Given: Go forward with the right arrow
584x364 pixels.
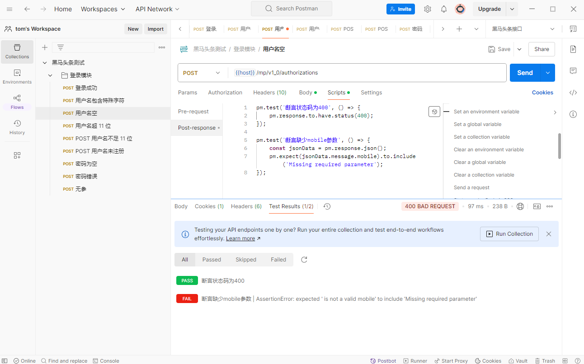Looking at the screenshot, I should 43,9.
